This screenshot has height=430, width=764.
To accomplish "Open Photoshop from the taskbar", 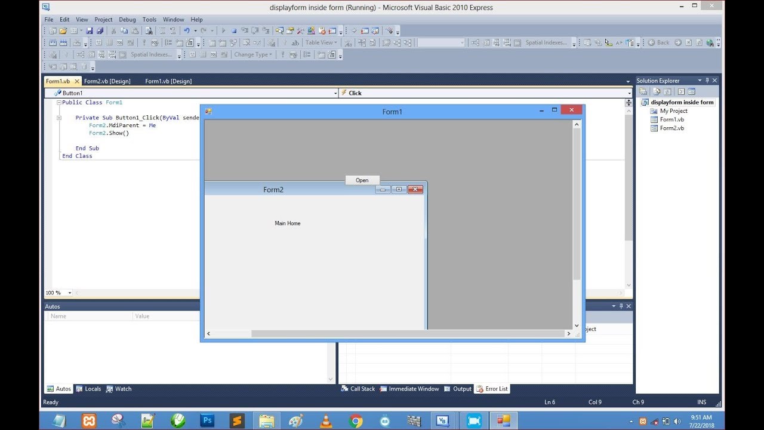I will (207, 421).
